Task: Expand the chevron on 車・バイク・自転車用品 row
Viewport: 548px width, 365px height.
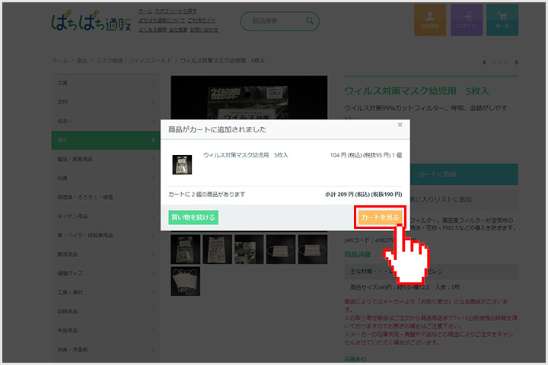Action: [x=153, y=236]
